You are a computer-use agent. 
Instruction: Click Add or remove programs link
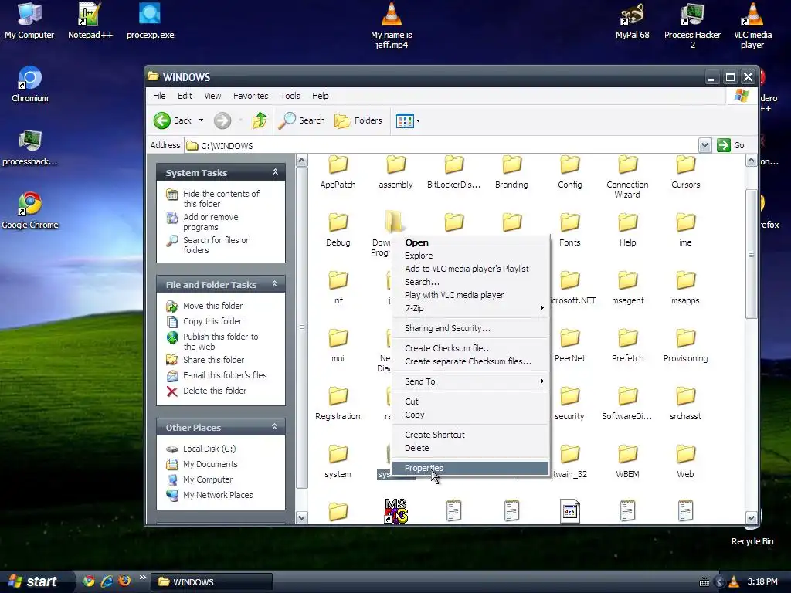(210, 222)
